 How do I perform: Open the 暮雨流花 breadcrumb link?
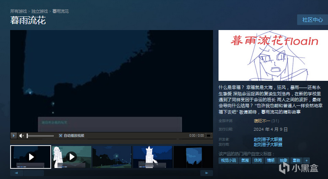click(x=60, y=11)
